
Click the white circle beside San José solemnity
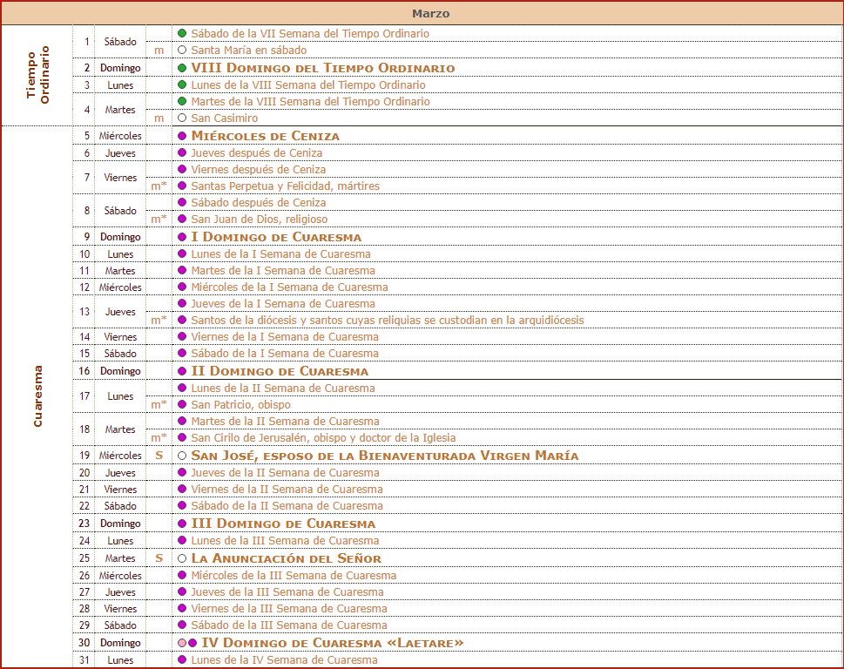tap(182, 456)
